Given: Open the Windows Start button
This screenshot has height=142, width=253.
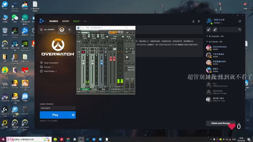Looking at the screenshot, I should click(3, 139).
